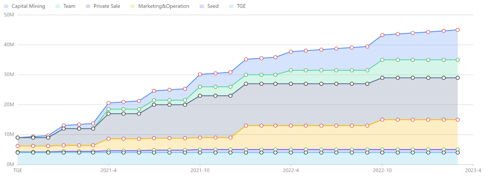This screenshot has height=182, width=485.
Task: Click the Private Sale legend color box
Action: coord(88,6)
